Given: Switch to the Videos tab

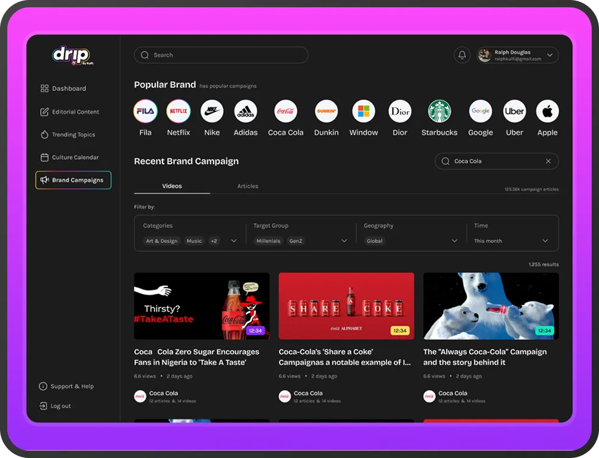Looking at the screenshot, I should pyautogui.click(x=172, y=186).
